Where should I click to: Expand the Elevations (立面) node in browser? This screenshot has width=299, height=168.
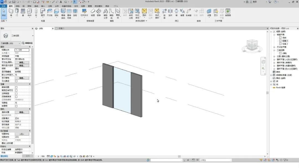pyautogui.click(x=274, y=57)
